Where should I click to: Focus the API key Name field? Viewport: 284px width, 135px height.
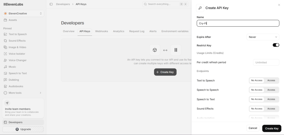238,23
